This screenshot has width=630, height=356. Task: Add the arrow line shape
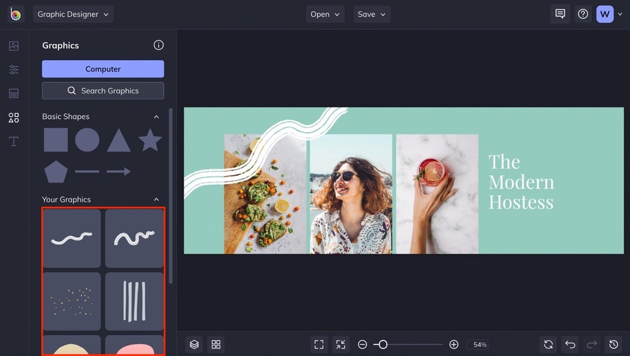click(x=119, y=172)
